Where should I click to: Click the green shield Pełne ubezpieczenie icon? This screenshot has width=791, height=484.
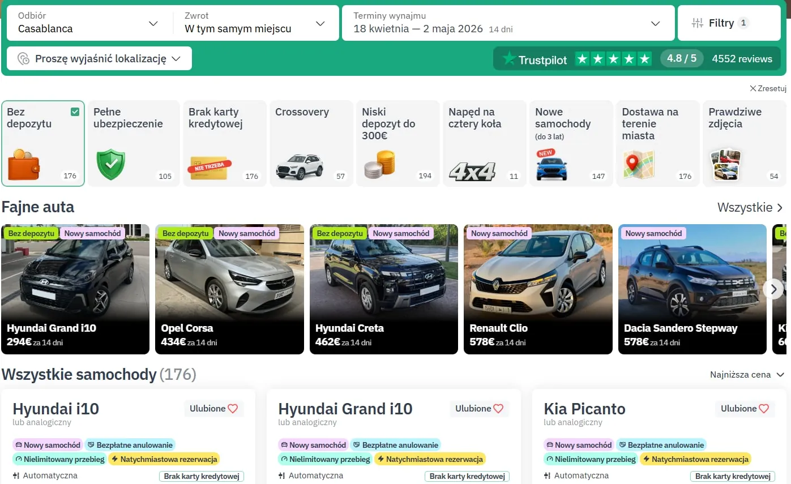(110, 165)
